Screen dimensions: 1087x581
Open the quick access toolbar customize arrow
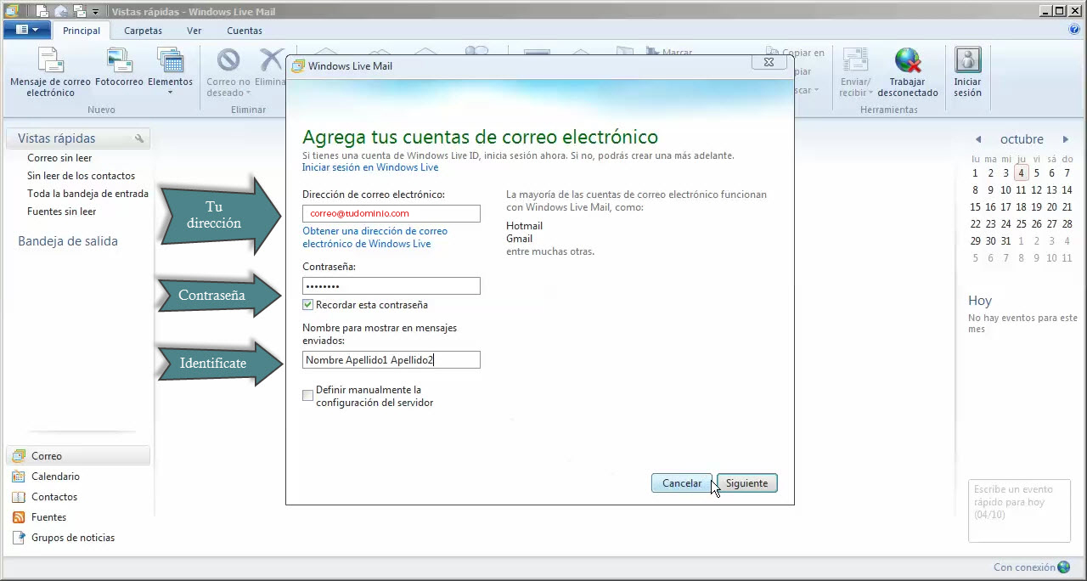coord(95,12)
